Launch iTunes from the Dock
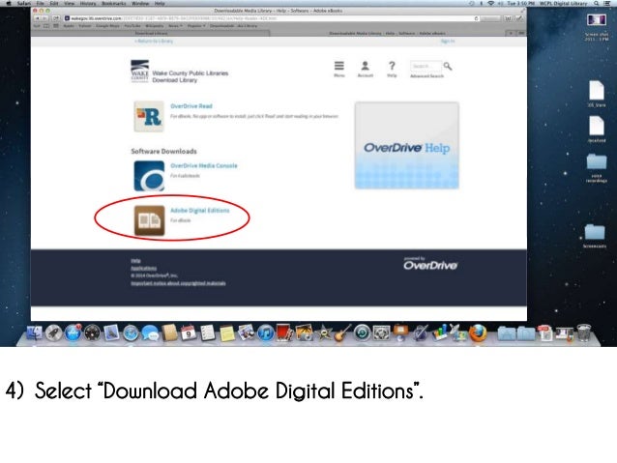The width and height of the screenshot is (617, 463). [x=266, y=333]
